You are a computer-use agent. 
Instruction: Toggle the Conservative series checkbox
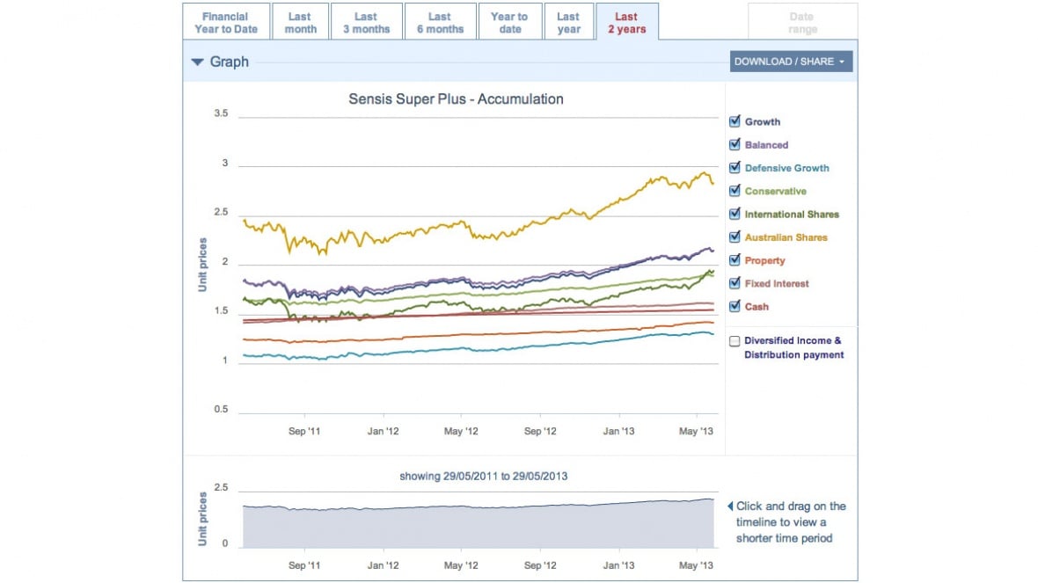pos(735,191)
